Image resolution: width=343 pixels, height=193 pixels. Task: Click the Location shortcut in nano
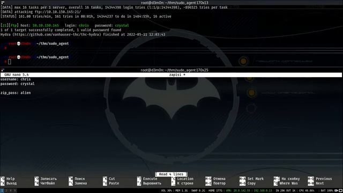182,179
